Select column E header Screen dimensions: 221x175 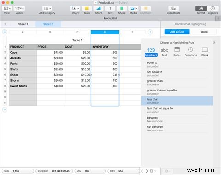tap(132, 32)
